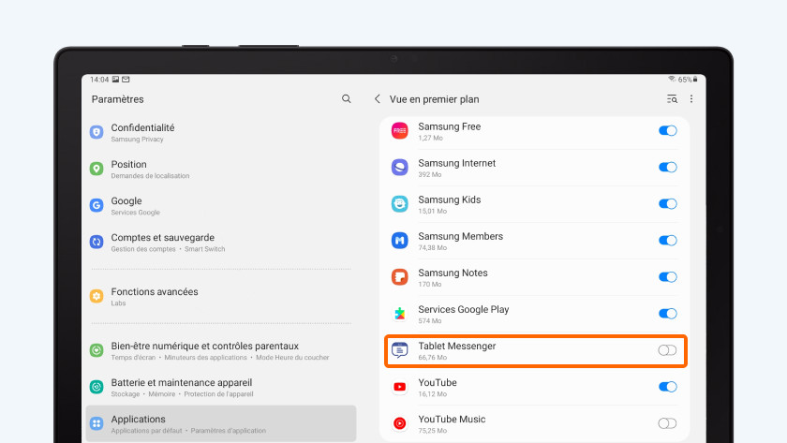The image size is (787, 443).
Task: Select the Google settings entry
Action: 221,206
